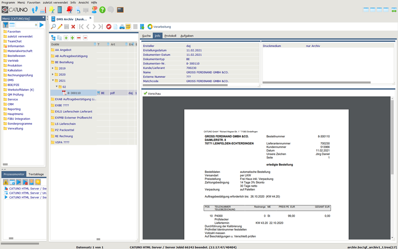398x249 pixels.
Task: Toggle the Vorschau preview checkbox
Action: click(145, 93)
